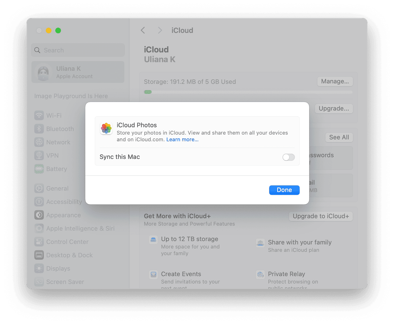The width and height of the screenshot is (394, 324).
Task: Open Control Center settings
Action: click(67, 242)
